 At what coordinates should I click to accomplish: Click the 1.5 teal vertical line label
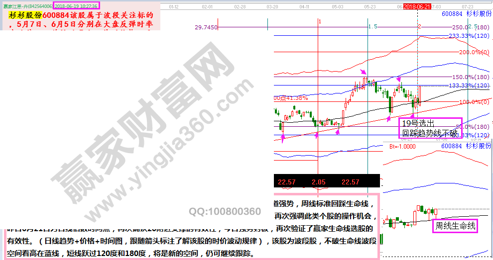[x=372, y=26]
